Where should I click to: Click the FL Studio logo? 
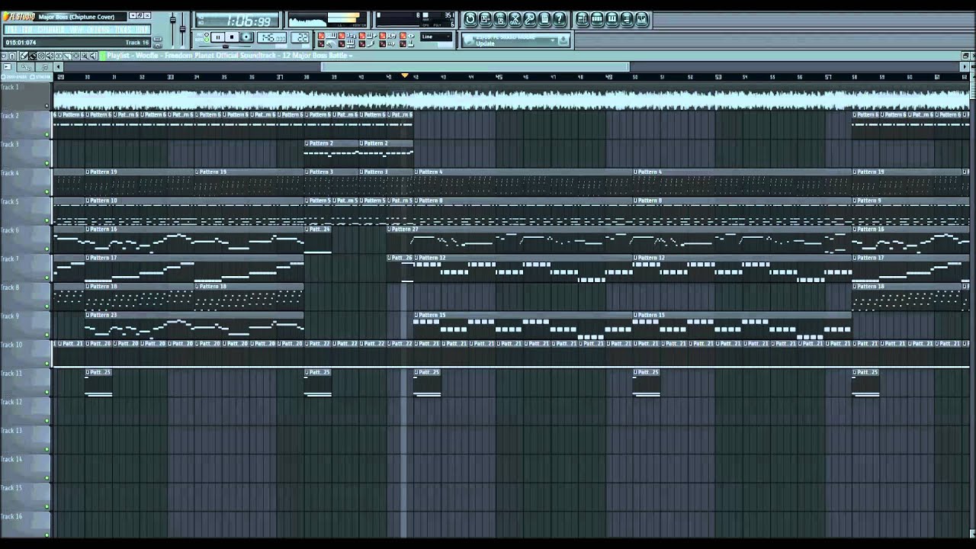coord(19,16)
